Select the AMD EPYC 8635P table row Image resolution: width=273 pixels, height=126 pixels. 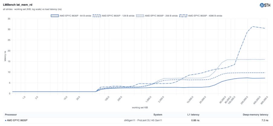click(x=137, y=121)
